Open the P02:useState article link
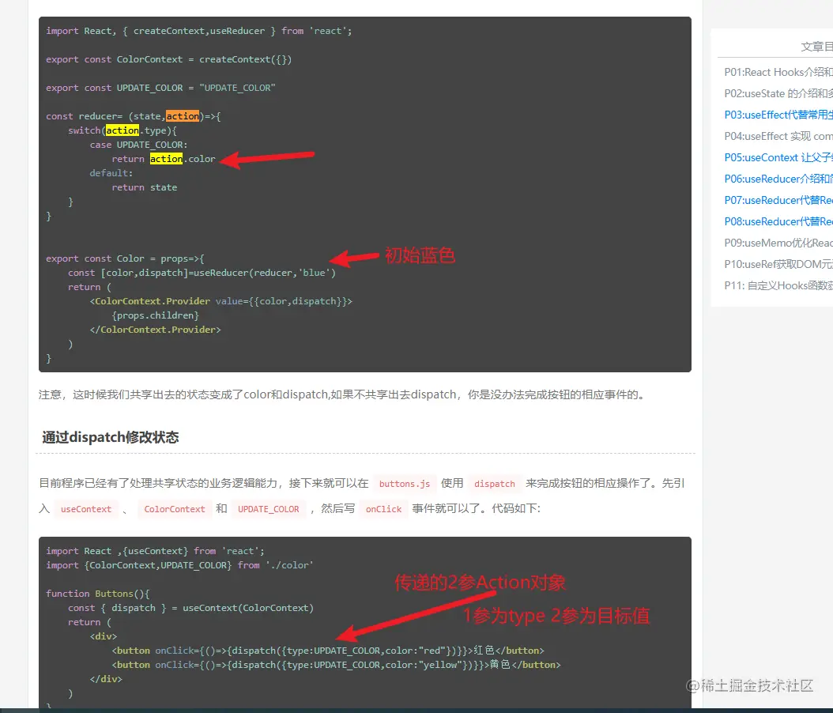The image size is (833, 713). pos(778,93)
